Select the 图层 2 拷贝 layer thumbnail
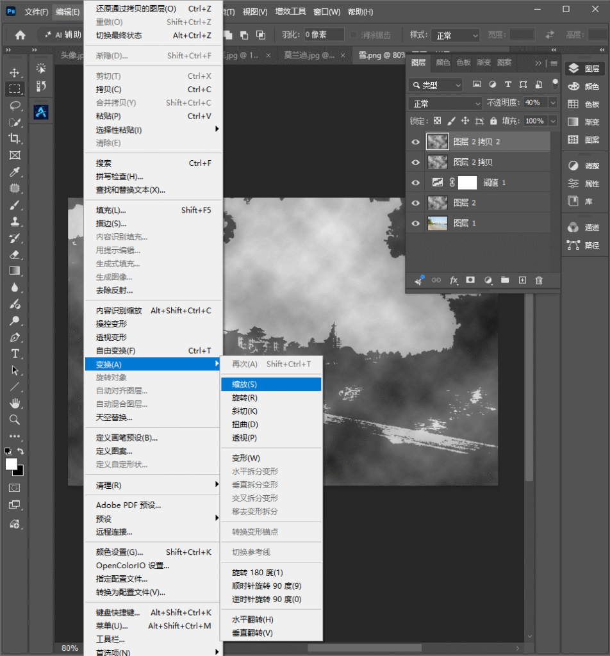 coord(438,162)
